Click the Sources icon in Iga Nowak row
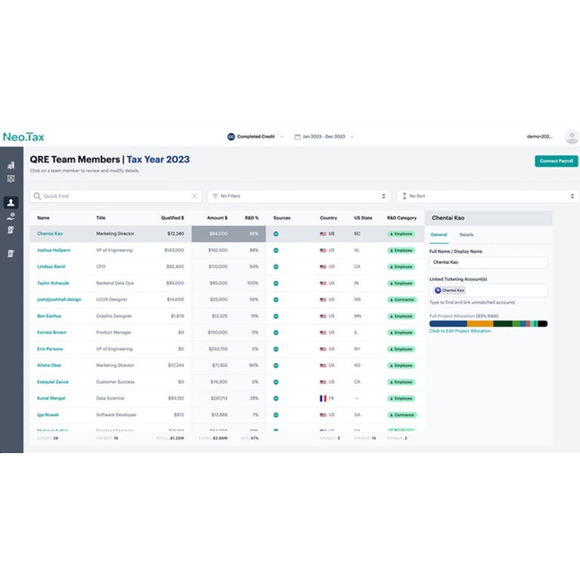Screen dimensions: 580x580 [x=276, y=415]
